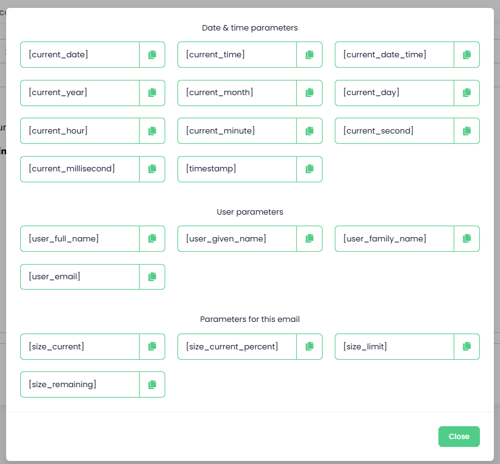500x464 pixels.
Task: Click the [current_minute] parameter field
Action: pos(237,130)
